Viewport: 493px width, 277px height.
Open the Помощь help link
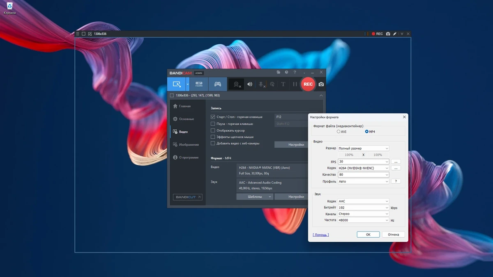click(x=321, y=235)
